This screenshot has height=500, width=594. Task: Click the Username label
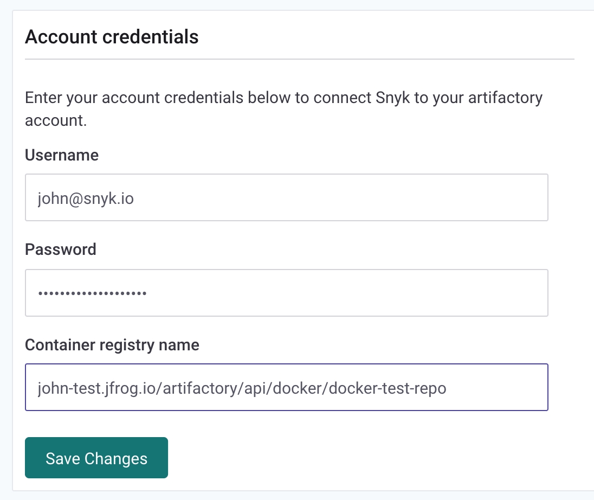(x=62, y=155)
